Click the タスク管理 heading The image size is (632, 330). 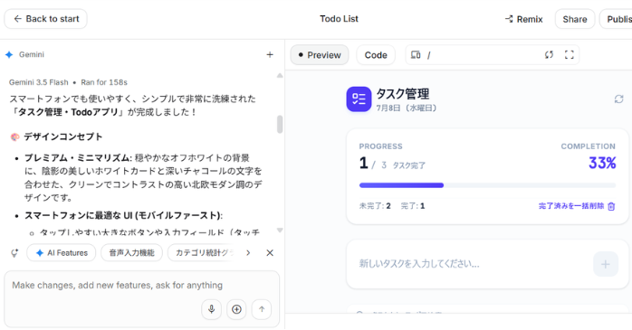(x=403, y=94)
